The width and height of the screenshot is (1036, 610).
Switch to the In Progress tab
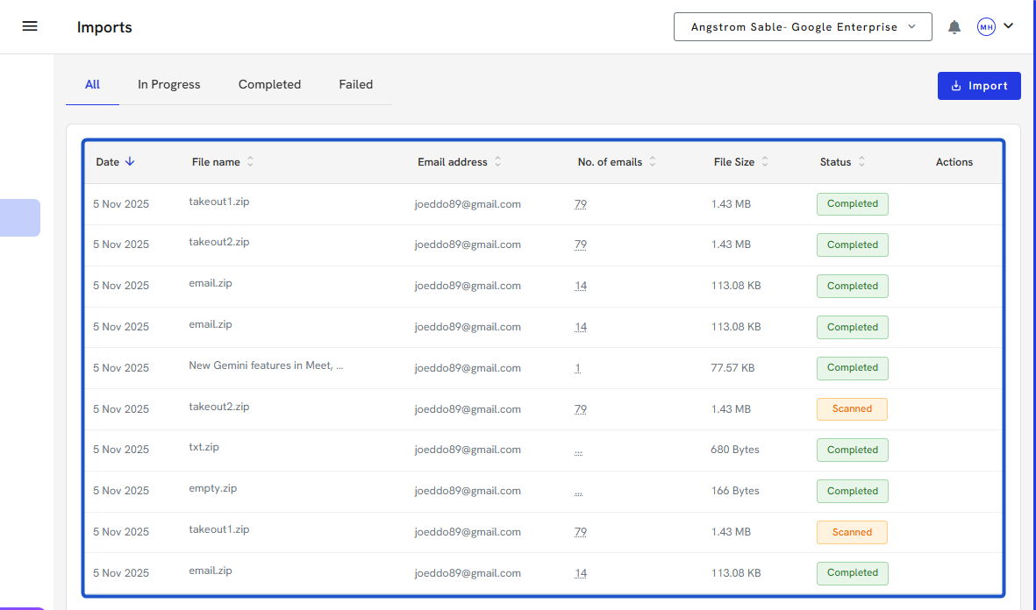[168, 85]
